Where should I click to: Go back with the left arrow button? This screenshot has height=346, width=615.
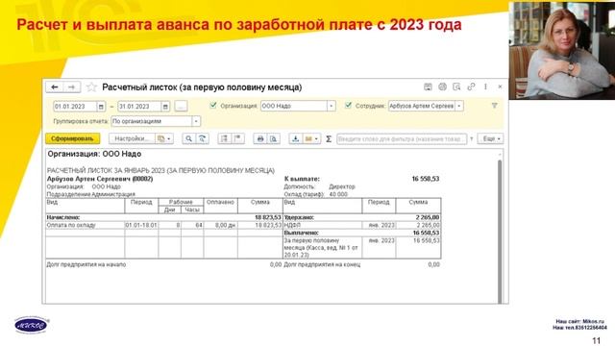pyautogui.click(x=55, y=87)
